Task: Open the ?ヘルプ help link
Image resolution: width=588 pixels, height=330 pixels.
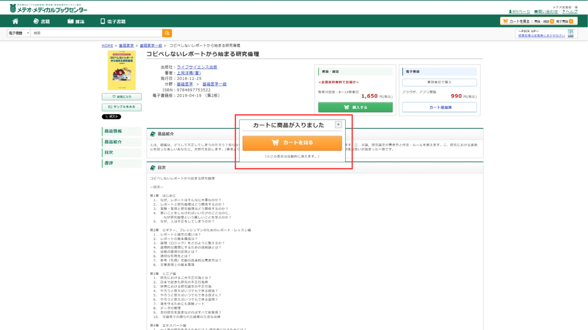Action: tap(570, 12)
